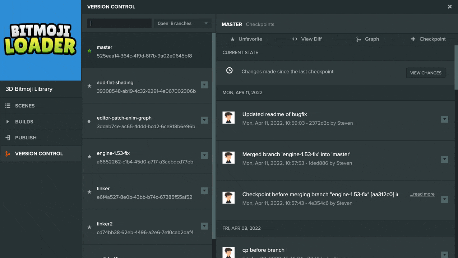The height and width of the screenshot is (258, 458).
Task: Click the branch search input field
Action: click(120, 23)
